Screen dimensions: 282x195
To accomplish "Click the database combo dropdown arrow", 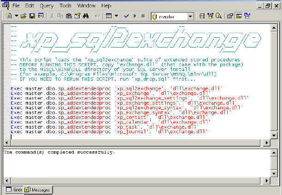I will point(190,17).
